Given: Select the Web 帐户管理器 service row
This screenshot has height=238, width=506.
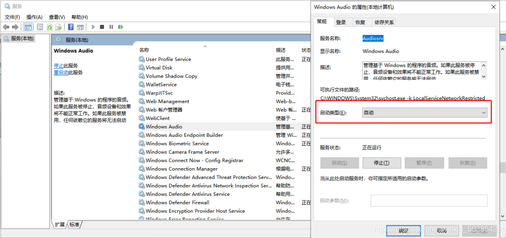Looking at the screenshot, I should click(x=164, y=110).
